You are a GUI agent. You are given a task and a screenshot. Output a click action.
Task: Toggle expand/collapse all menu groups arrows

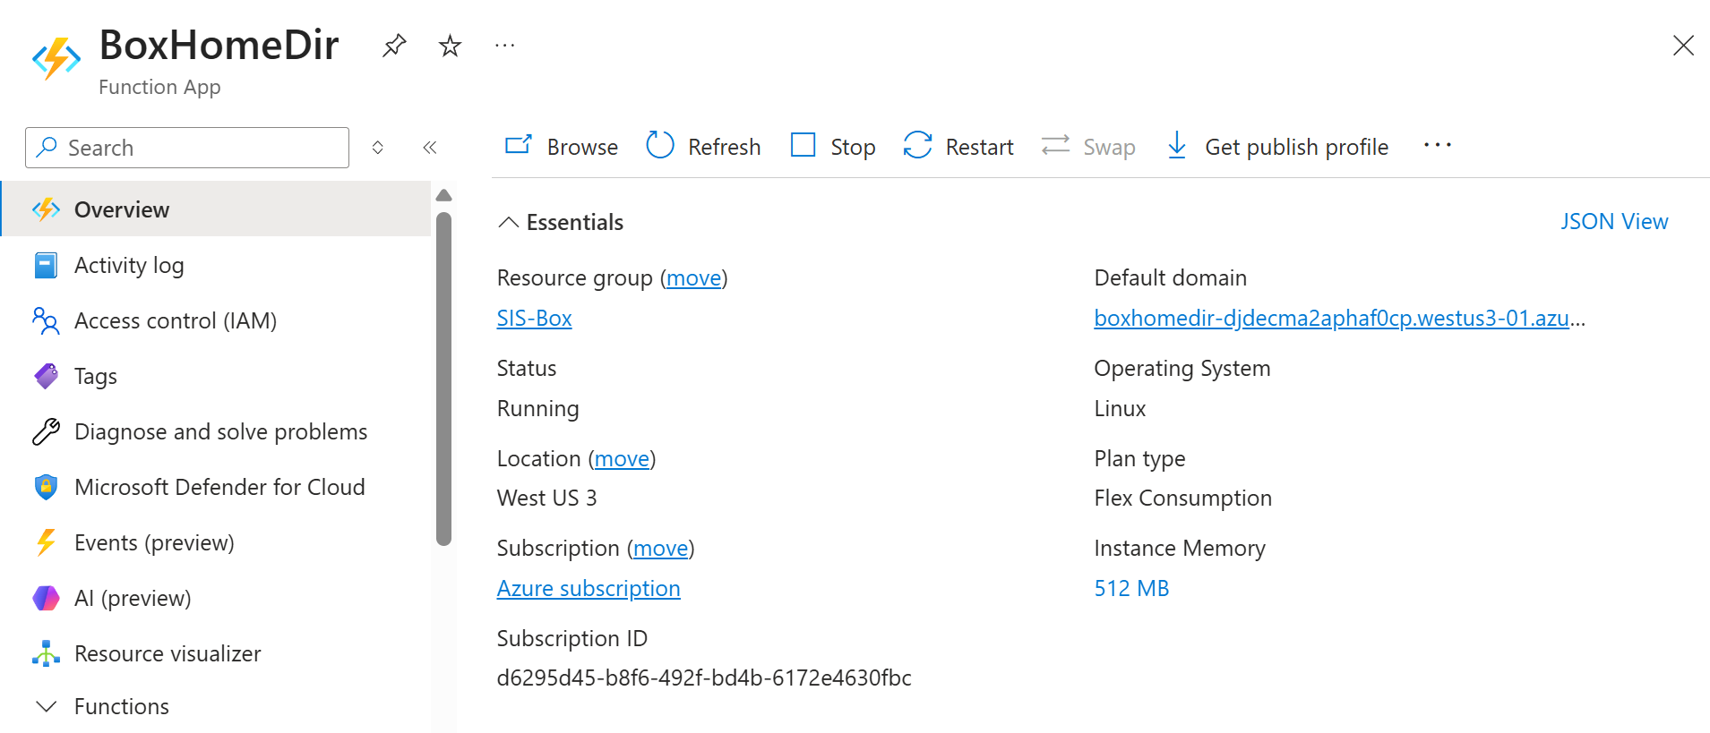click(378, 148)
